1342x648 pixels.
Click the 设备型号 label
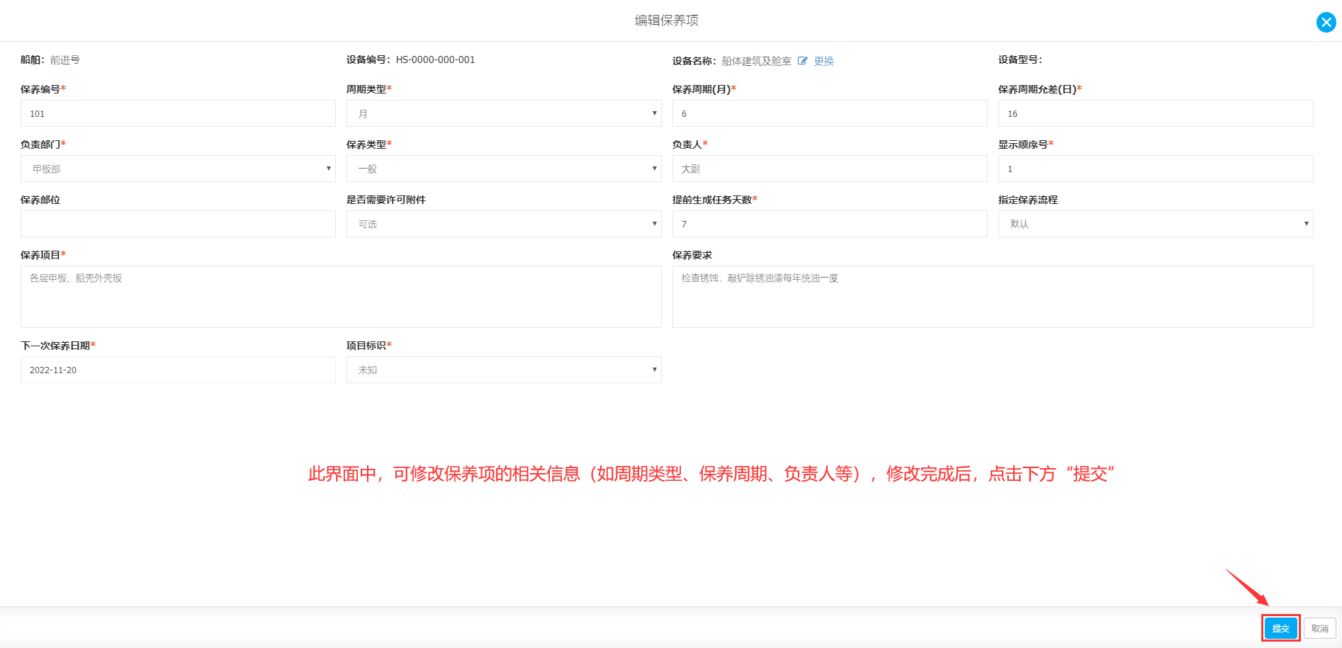pyautogui.click(x=1020, y=60)
